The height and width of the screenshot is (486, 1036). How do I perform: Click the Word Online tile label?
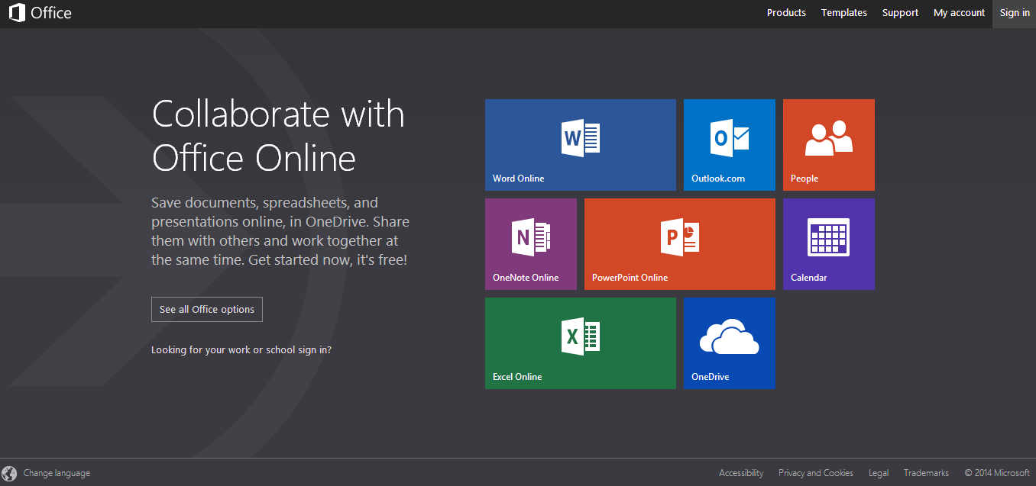[x=519, y=179]
